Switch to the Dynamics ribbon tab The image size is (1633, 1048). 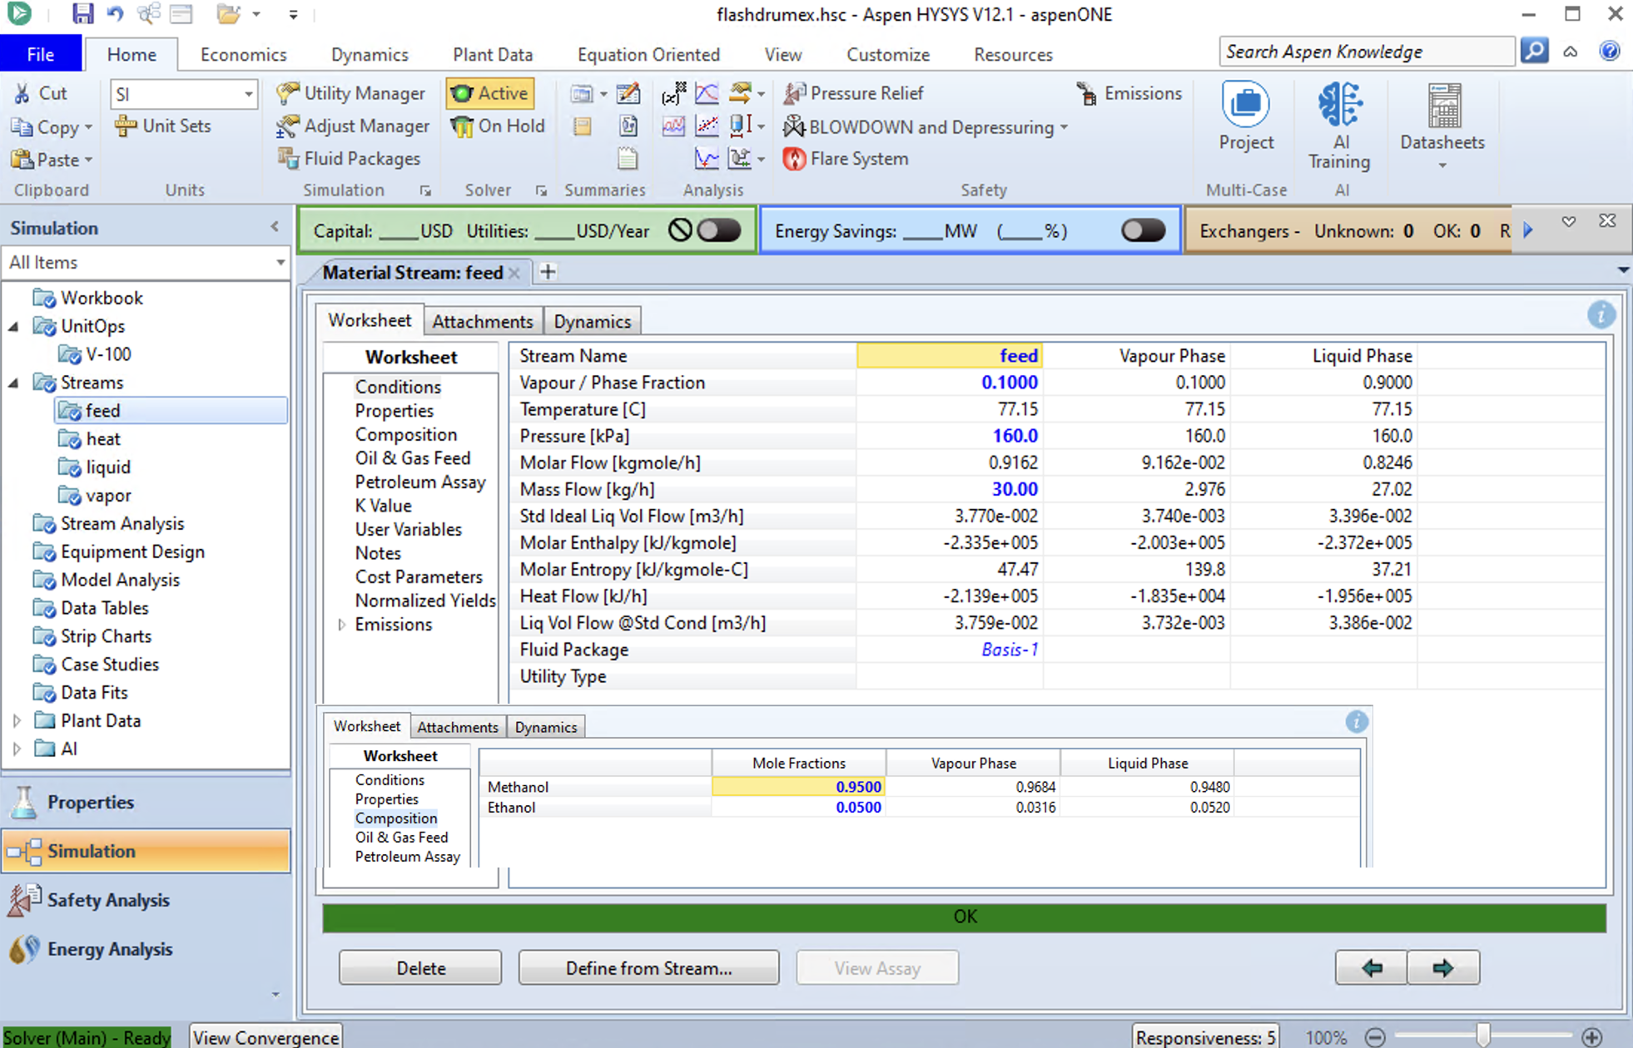[370, 55]
